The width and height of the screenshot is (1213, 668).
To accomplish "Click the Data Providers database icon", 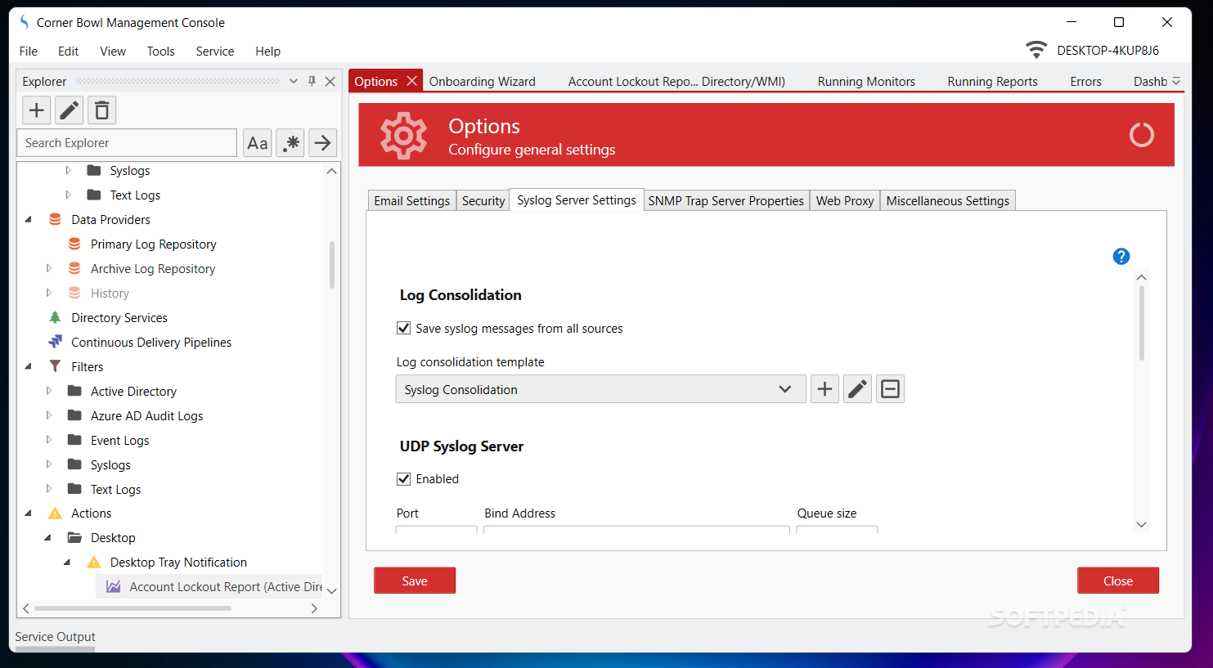I will 55,219.
